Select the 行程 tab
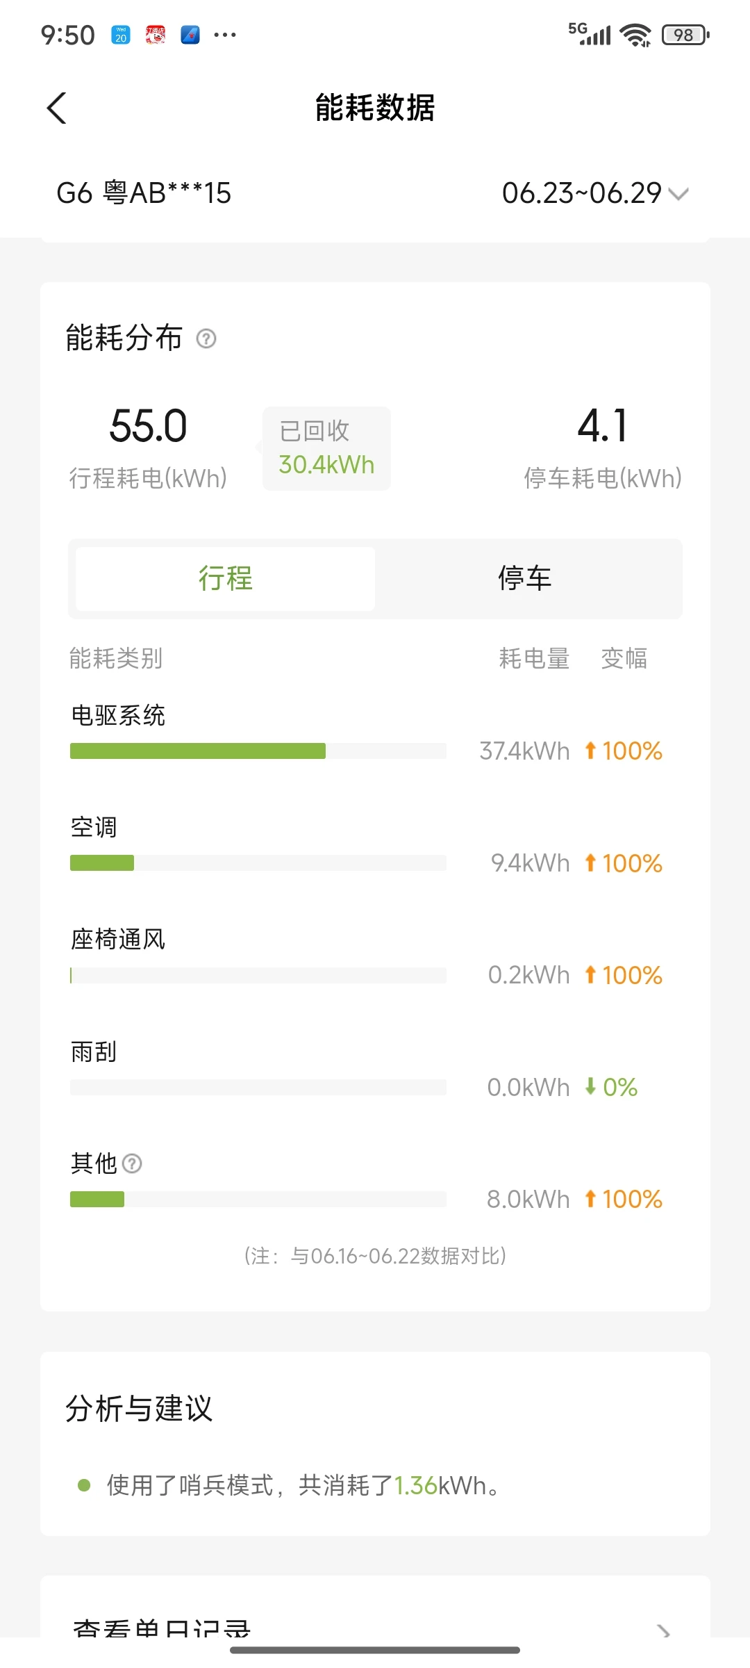This screenshot has width=750, height=1668. [226, 578]
